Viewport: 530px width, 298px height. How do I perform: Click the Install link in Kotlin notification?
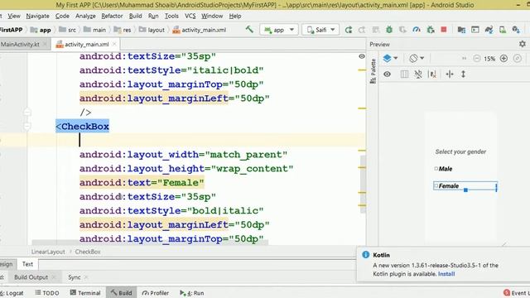tap(446, 274)
